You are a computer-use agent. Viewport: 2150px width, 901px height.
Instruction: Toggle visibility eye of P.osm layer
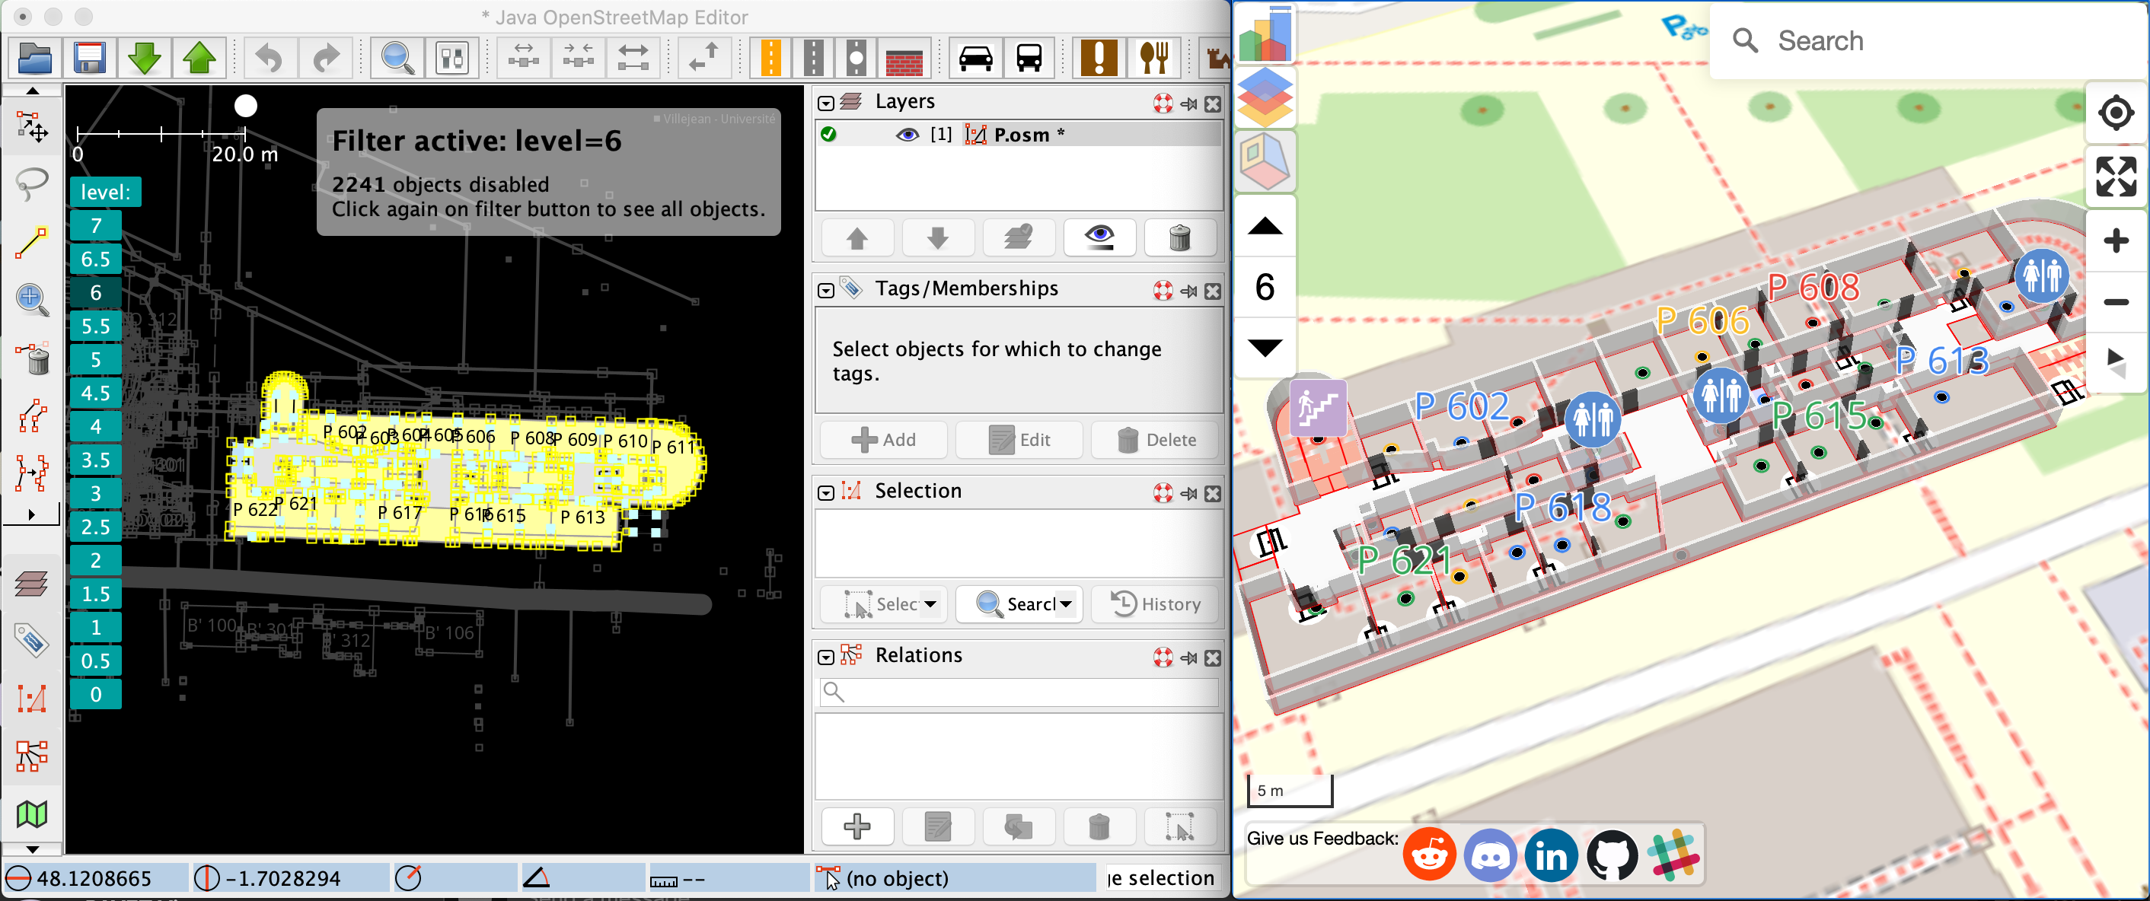[908, 135]
